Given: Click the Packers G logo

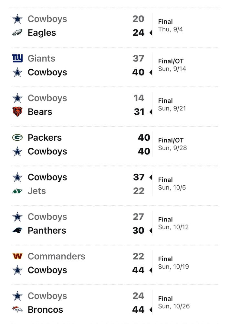Looking at the screenshot, I should [x=17, y=137].
